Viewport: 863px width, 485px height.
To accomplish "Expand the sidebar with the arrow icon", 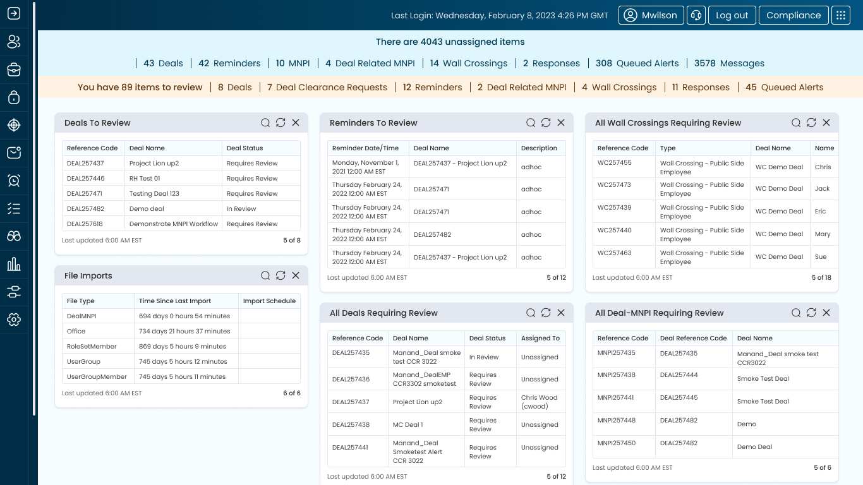I will pyautogui.click(x=14, y=14).
